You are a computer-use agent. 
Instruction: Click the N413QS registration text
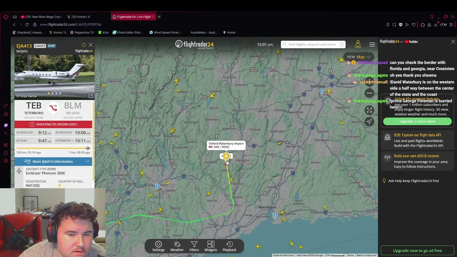(x=33, y=186)
